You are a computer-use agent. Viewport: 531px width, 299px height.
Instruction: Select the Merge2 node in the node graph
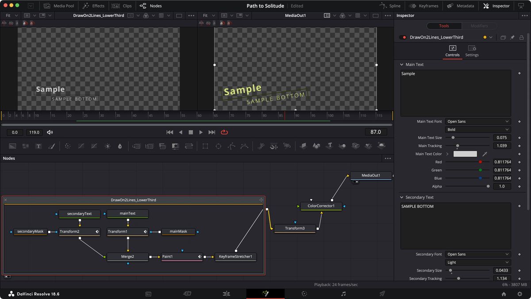click(127, 257)
